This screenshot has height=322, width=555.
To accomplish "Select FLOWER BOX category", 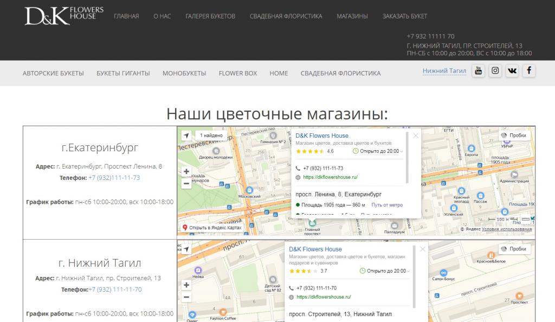I will point(238,73).
